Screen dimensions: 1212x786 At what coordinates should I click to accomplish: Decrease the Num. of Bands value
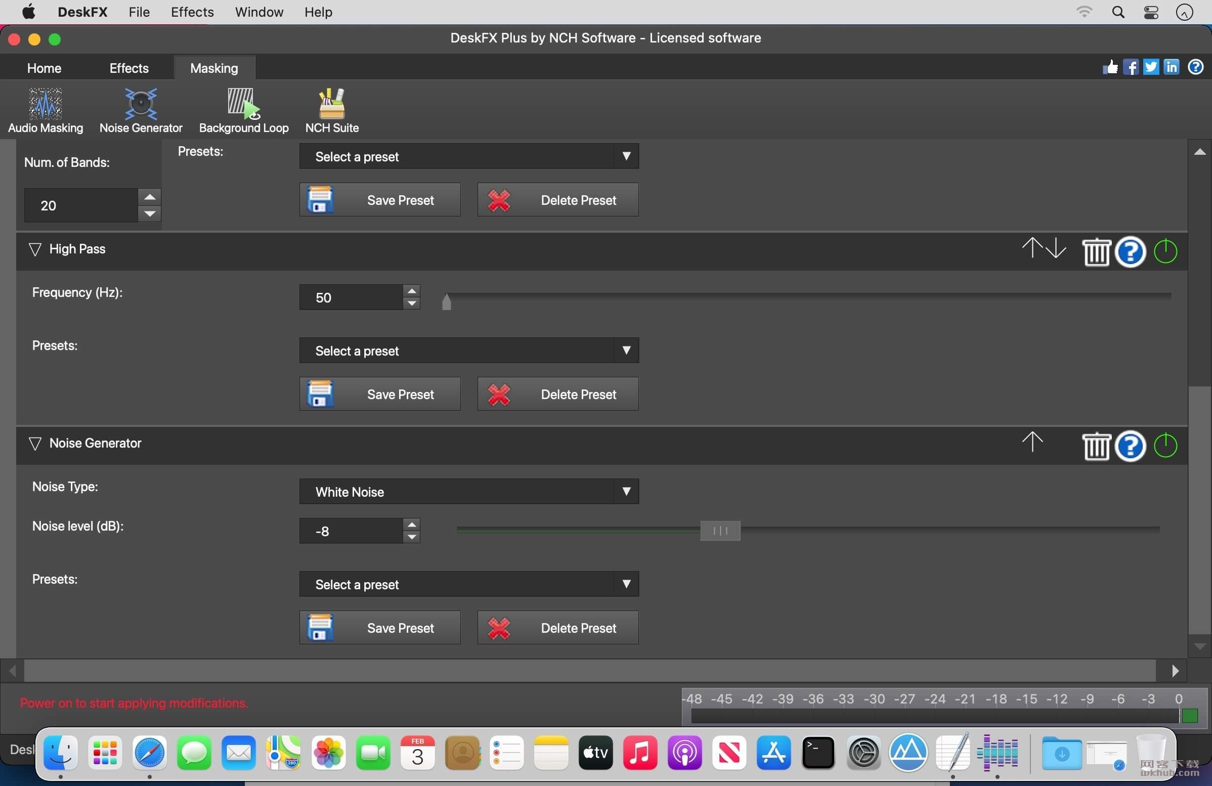(150, 214)
